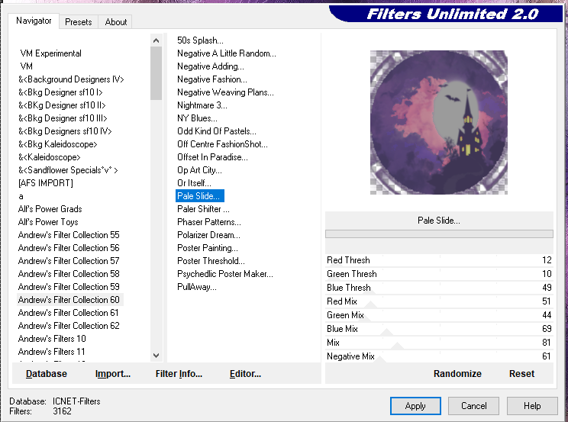
Task: Click the filter preview thumbnail
Action: coord(438,120)
